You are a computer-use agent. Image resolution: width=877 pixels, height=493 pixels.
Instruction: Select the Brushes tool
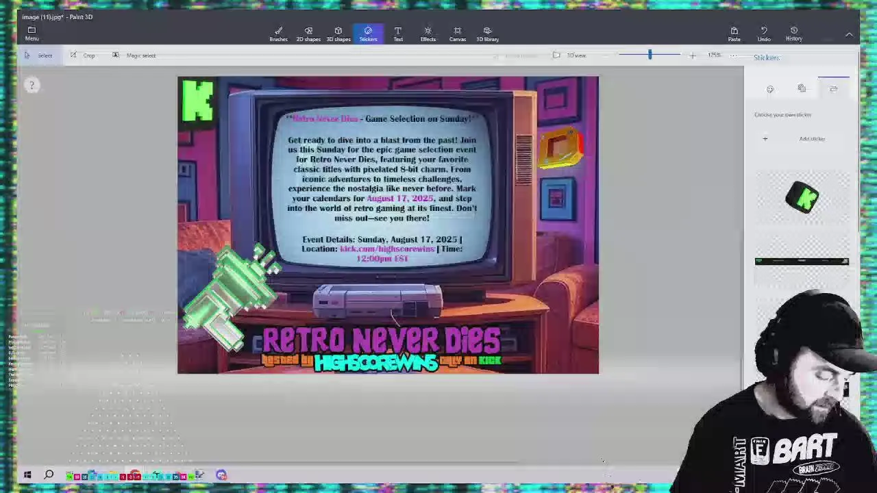click(x=278, y=34)
